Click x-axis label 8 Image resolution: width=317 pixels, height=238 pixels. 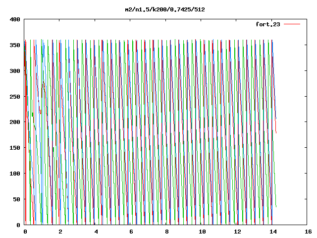click(x=167, y=232)
